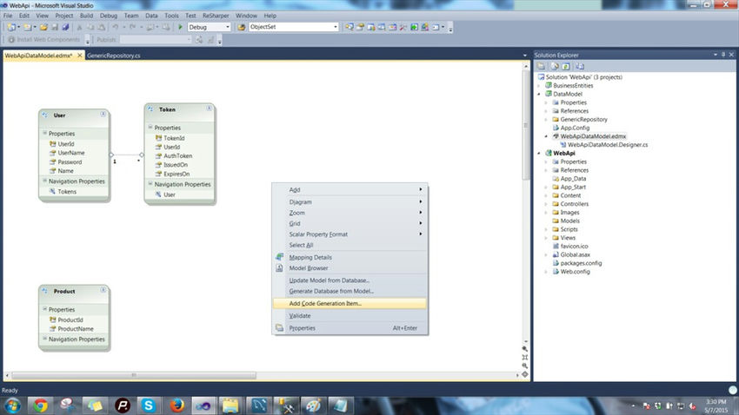Select ProductName property in Product entity
739x415 pixels.
pos(76,329)
